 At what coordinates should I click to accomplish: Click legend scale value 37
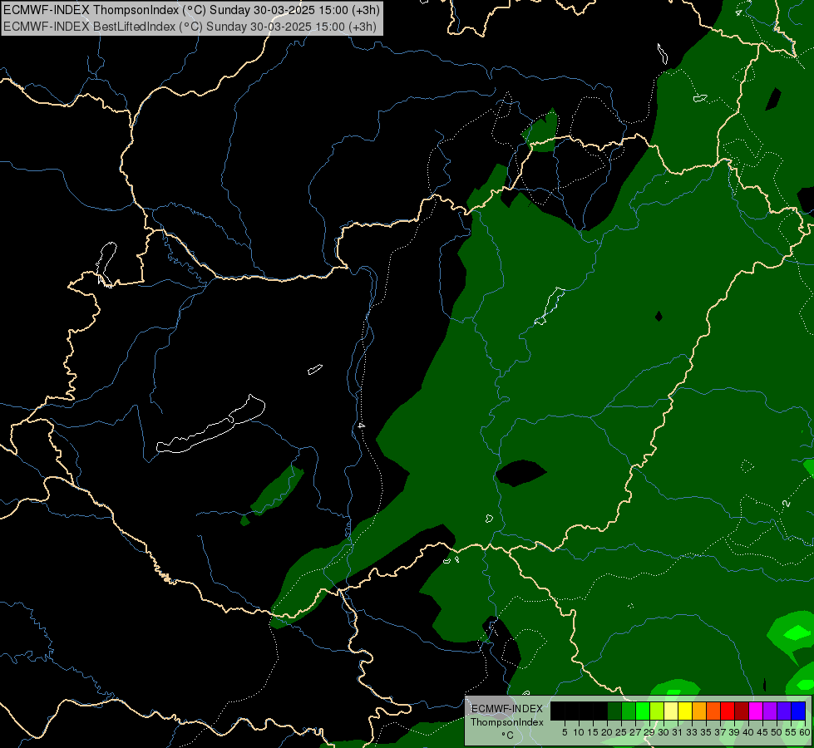720,732
